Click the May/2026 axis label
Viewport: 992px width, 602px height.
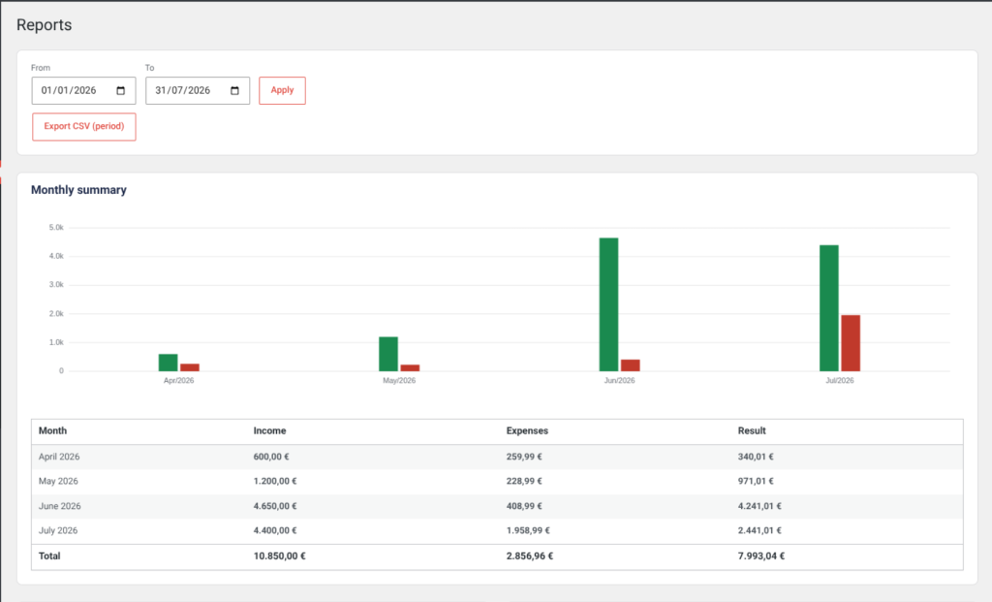(399, 380)
